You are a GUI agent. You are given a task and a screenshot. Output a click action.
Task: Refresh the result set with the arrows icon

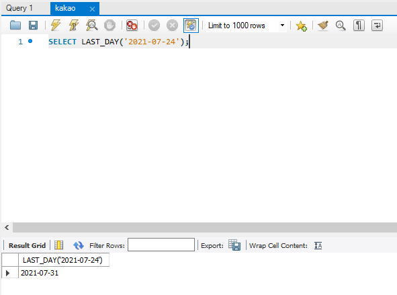click(x=79, y=245)
